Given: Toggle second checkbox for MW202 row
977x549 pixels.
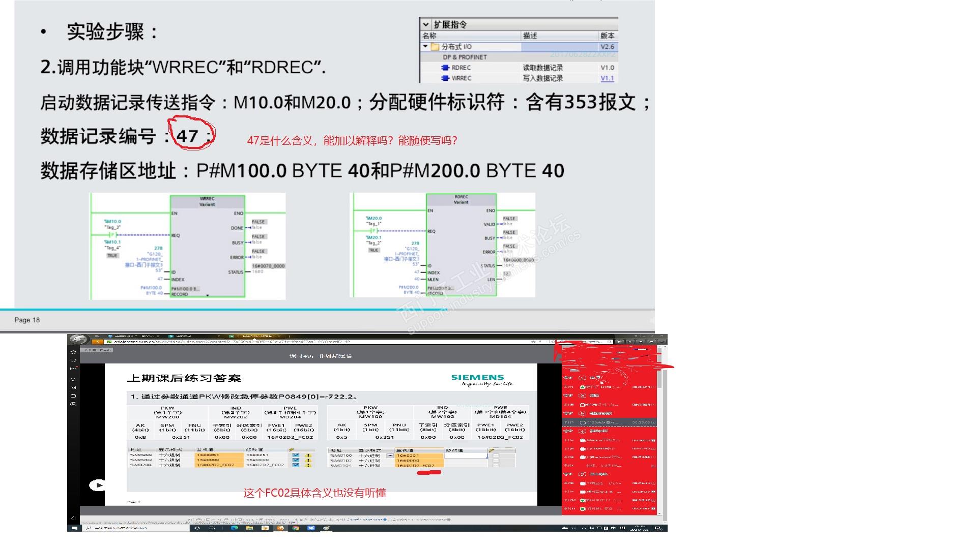Looking at the screenshot, I should [296, 460].
